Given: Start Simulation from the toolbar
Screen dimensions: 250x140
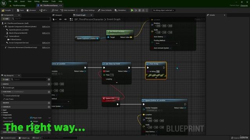Looking at the screenshot, I should [120, 10].
